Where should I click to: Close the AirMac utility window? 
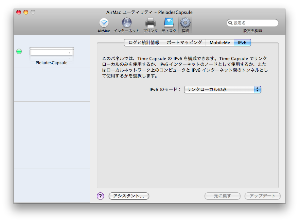[19, 12]
